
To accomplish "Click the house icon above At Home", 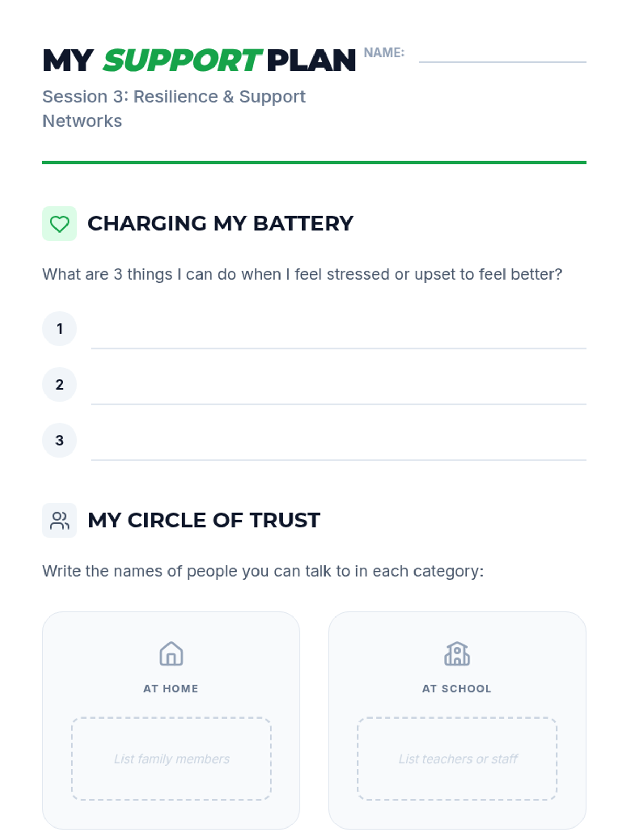I will coord(171,654).
